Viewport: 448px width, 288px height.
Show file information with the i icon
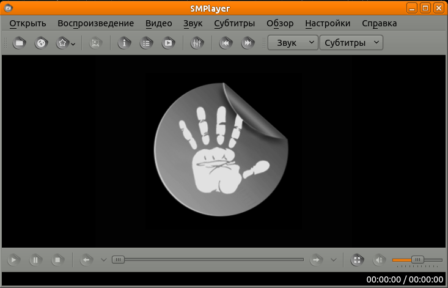click(x=124, y=43)
